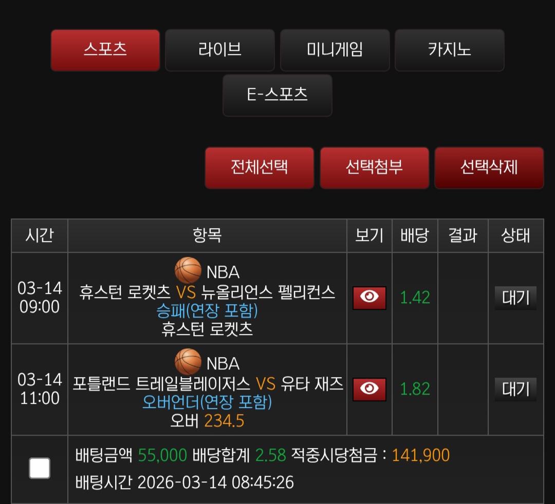Click the 1.82 odds value
555x504 pixels.
pos(415,389)
